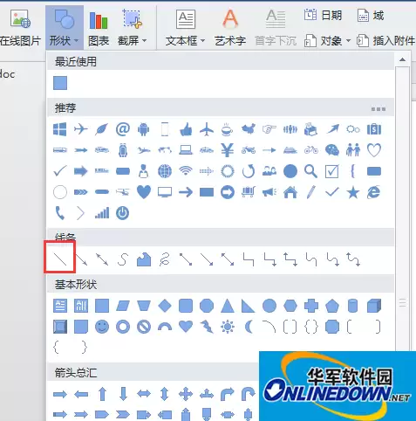Image resolution: width=416 pixels, height=421 pixels.
Task: Choose the no-symbol prohibited shape
Action: click(144, 327)
